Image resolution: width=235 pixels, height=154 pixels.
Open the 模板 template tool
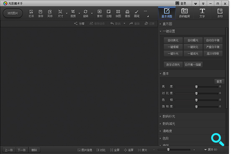tap(128, 13)
